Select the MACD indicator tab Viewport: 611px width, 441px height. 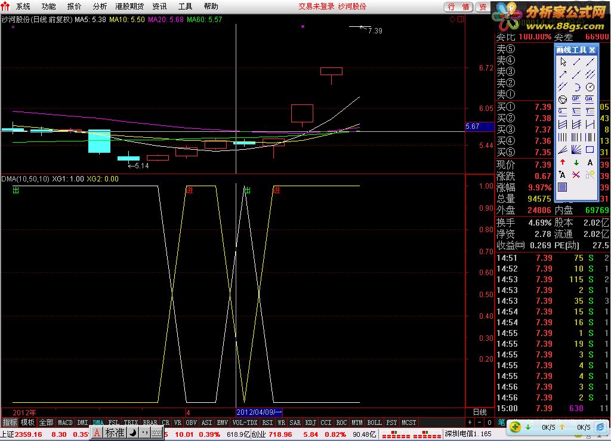tap(65, 423)
